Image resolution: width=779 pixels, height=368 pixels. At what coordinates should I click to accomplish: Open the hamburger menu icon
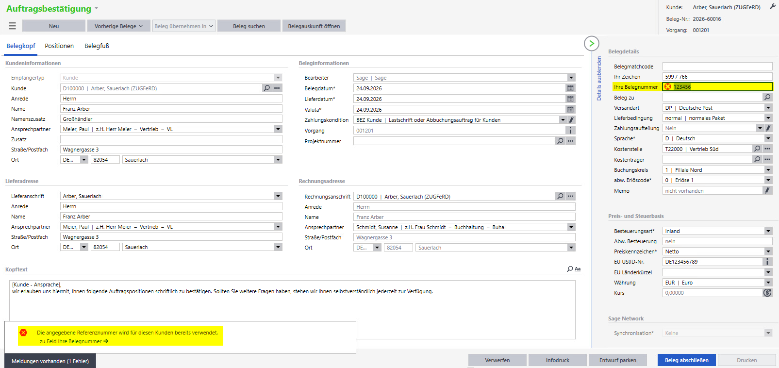click(13, 26)
